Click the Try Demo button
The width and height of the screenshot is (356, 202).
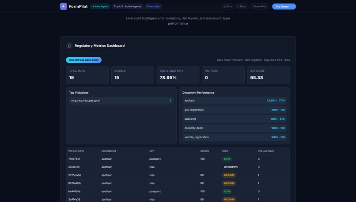click(284, 7)
